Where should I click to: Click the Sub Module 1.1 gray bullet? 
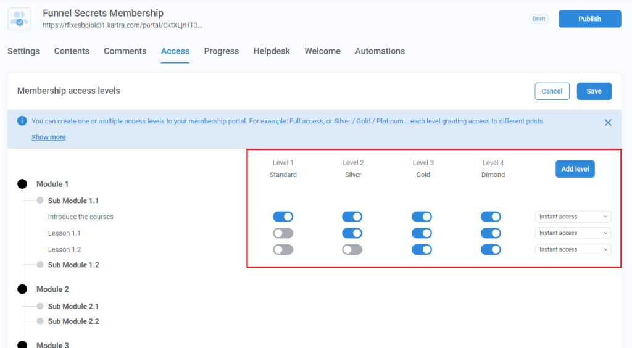pos(40,201)
